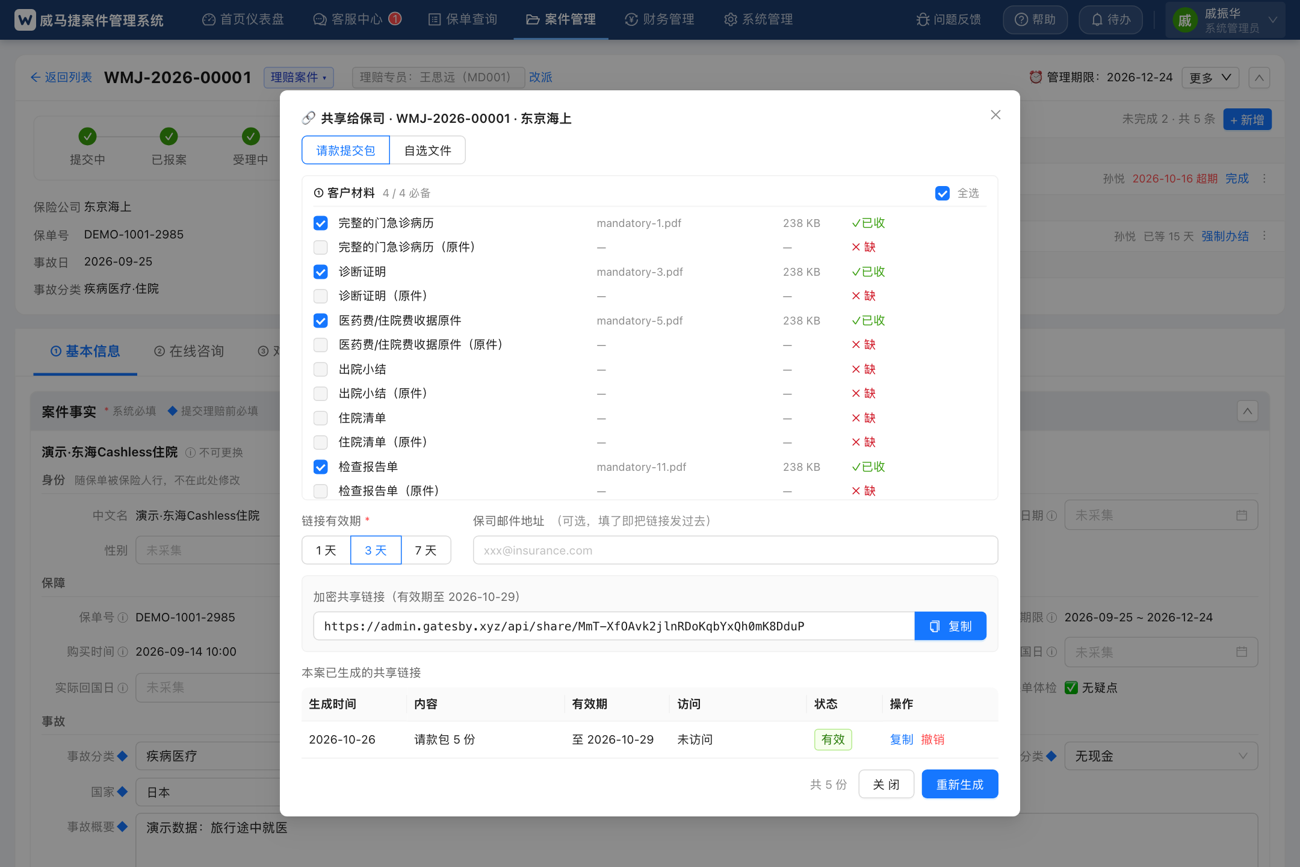Open the 在线咨询 tab

(x=189, y=351)
